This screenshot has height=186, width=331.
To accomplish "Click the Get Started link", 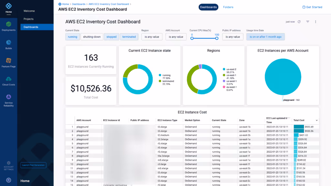I will pos(314,7).
